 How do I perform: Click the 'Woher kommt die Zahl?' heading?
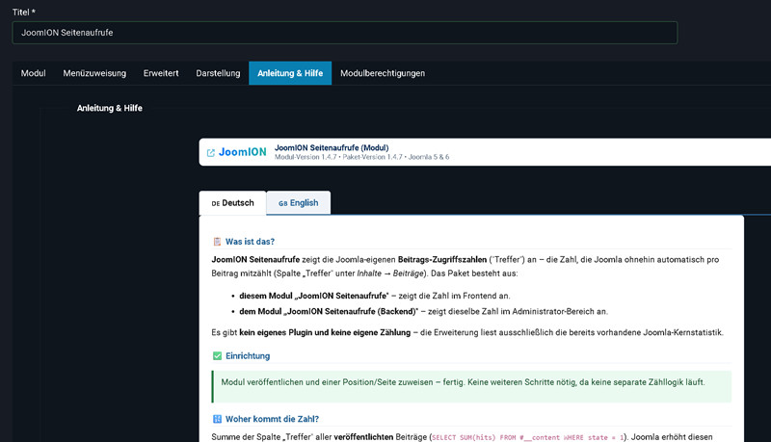[272, 419]
